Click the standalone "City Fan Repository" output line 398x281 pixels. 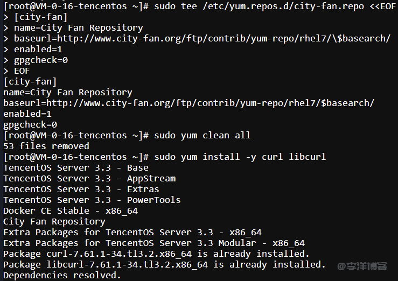[54, 221]
